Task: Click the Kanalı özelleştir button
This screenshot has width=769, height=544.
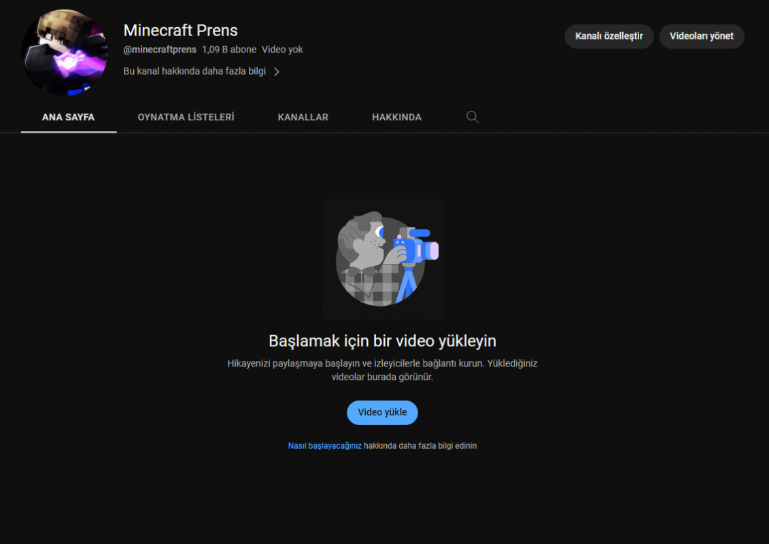Action: point(609,36)
